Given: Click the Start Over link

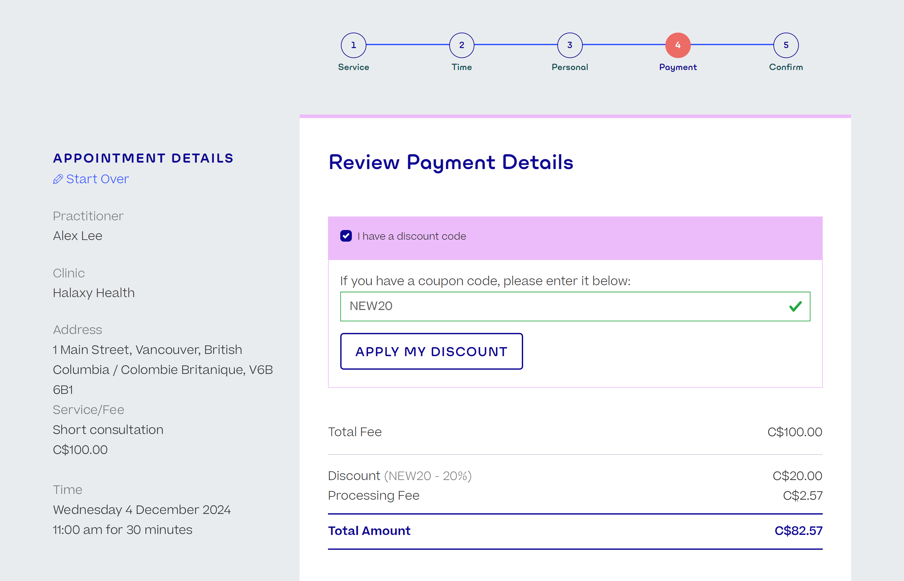Looking at the screenshot, I should 97,179.
